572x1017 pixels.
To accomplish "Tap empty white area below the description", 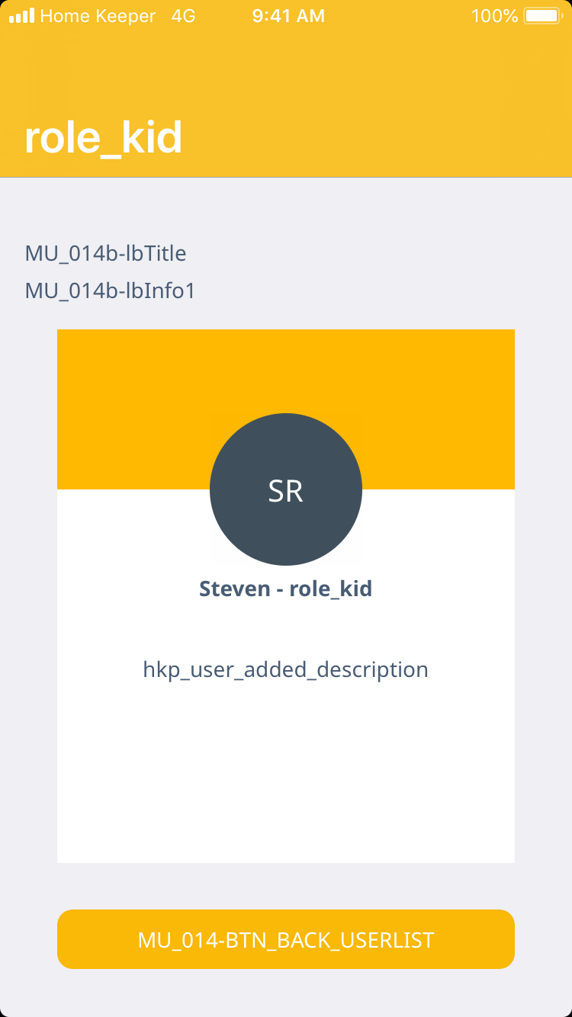I will pyautogui.click(x=286, y=778).
